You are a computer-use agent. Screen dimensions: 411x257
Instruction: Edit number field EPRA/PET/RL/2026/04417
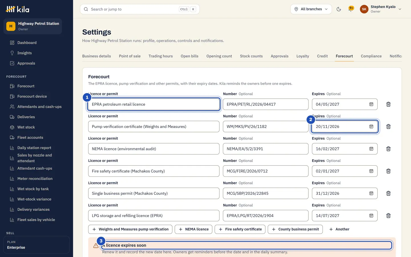(x=266, y=104)
